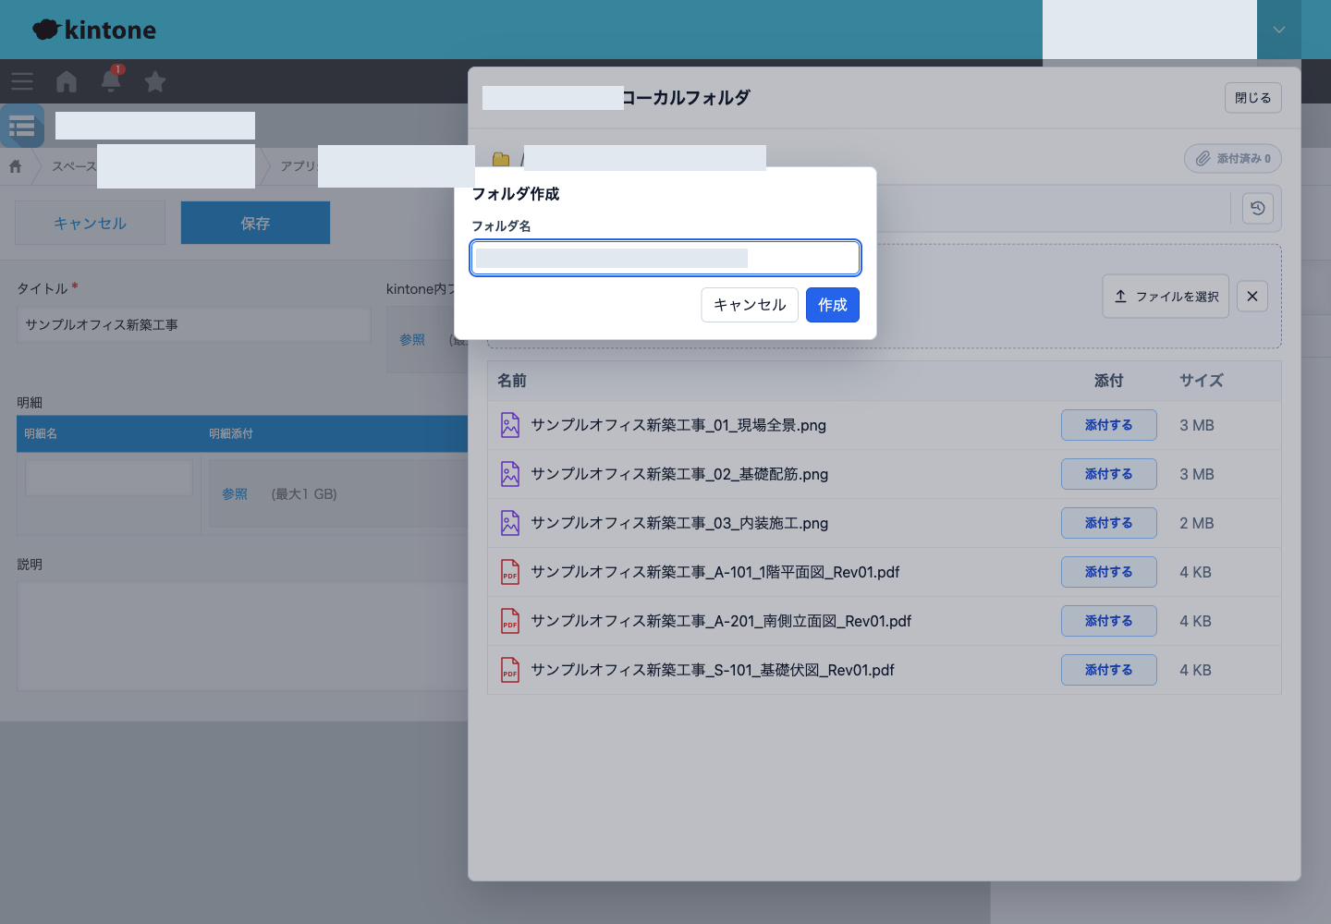Expand the top-right user dropdown arrow
The width and height of the screenshot is (1331, 924).
1279,30
